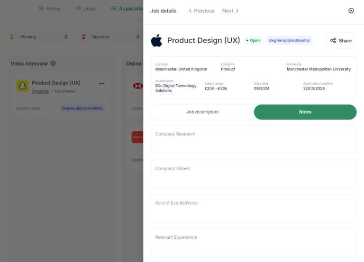The image size is (364, 262).
Task: Open the Applications nav item
Action: click(127, 9)
